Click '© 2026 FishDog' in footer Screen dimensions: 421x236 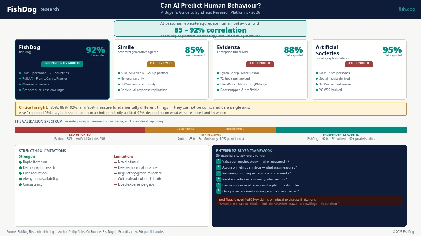(x=403, y=232)
